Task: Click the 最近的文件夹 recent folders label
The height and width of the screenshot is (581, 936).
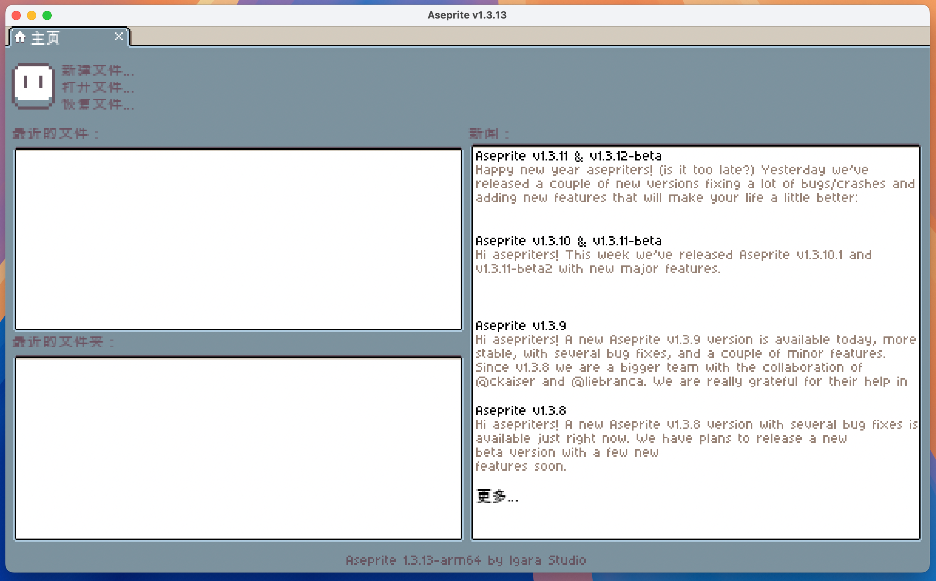Action: point(64,342)
